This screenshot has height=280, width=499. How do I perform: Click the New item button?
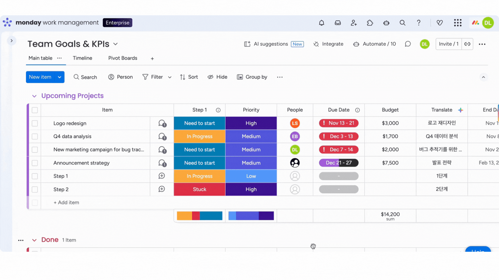coord(40,77)
